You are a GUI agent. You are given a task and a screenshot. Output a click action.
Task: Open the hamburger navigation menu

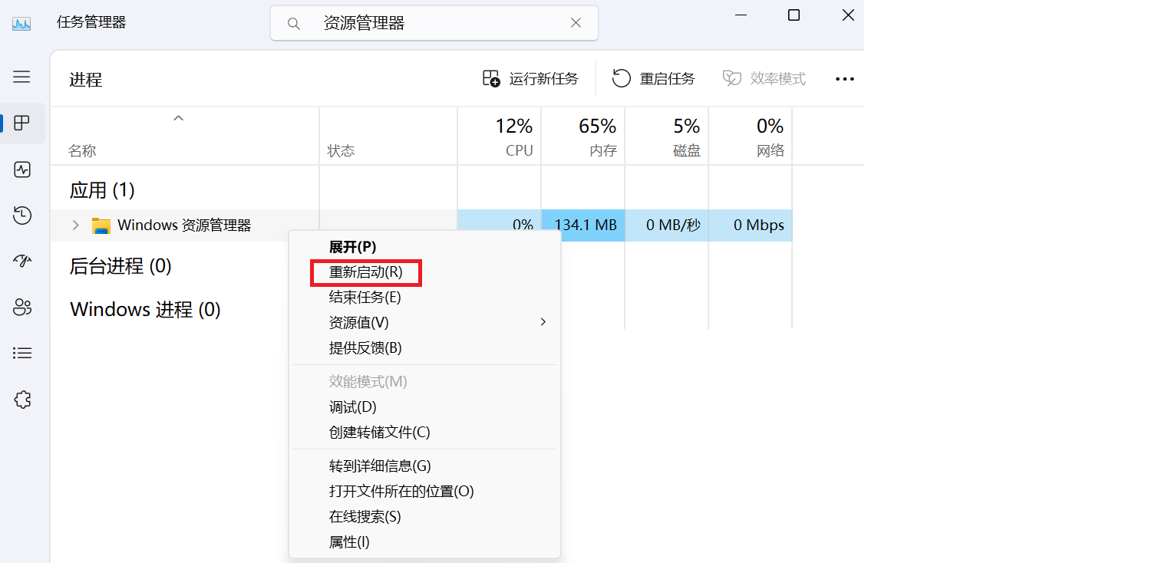click(21, 77)
